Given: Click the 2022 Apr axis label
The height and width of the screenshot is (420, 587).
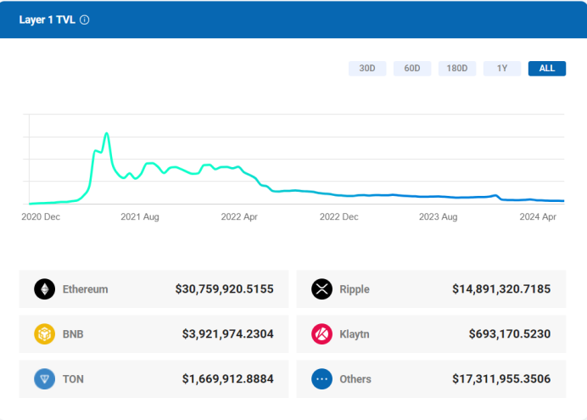Looking at the screenshot, I should coord(239,217).
